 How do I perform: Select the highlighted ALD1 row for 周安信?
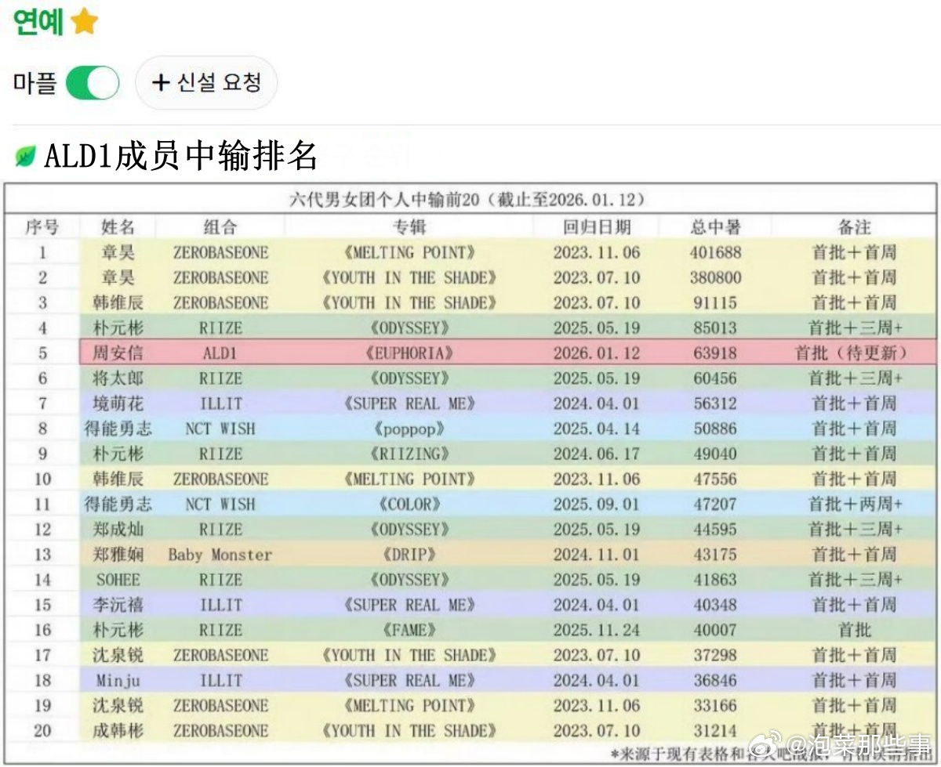[x=470, y=353]
